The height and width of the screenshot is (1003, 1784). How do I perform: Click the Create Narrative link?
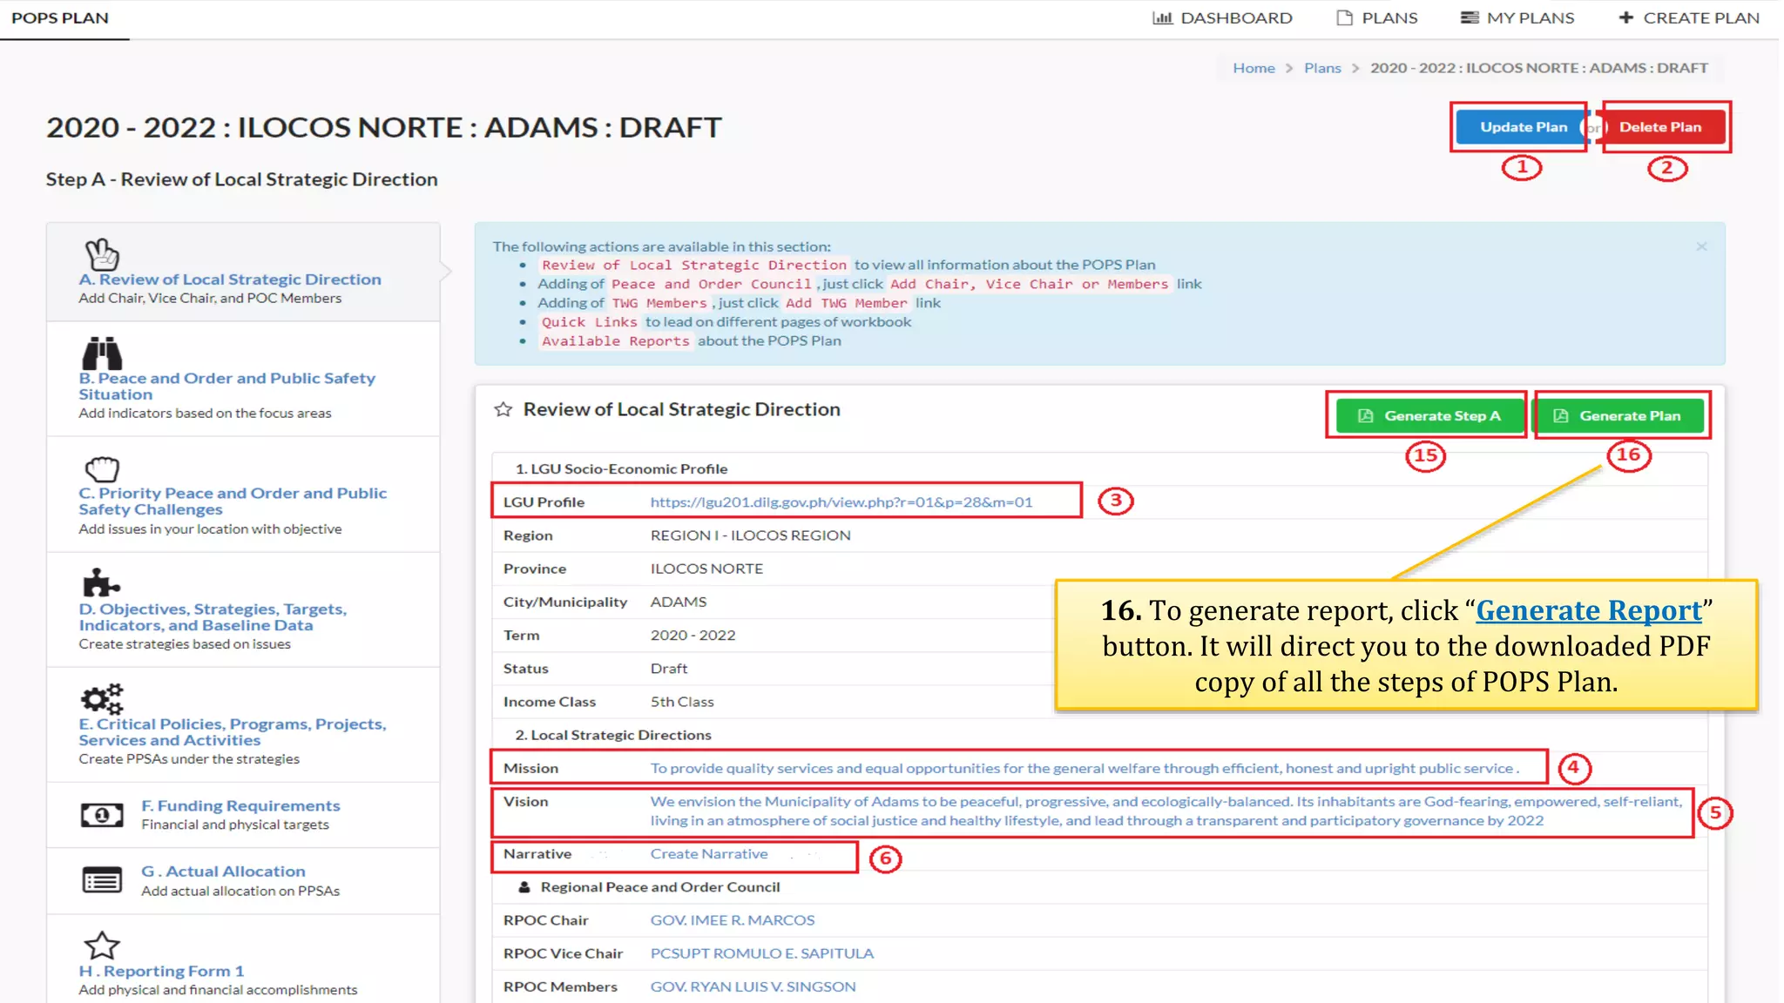[x=708, y=854]
